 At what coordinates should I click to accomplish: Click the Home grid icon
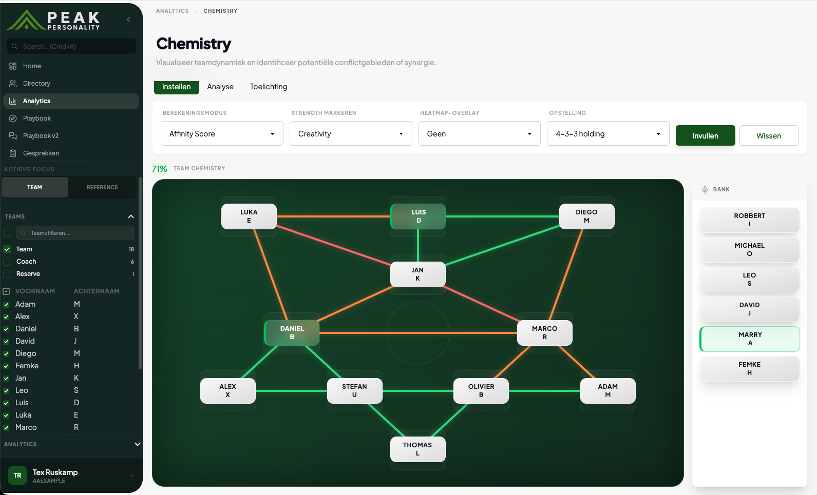(x=13, y=66)
